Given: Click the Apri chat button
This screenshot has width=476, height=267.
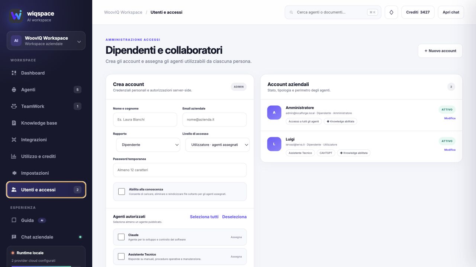Looking at the screenshot, I should (451, 12).
